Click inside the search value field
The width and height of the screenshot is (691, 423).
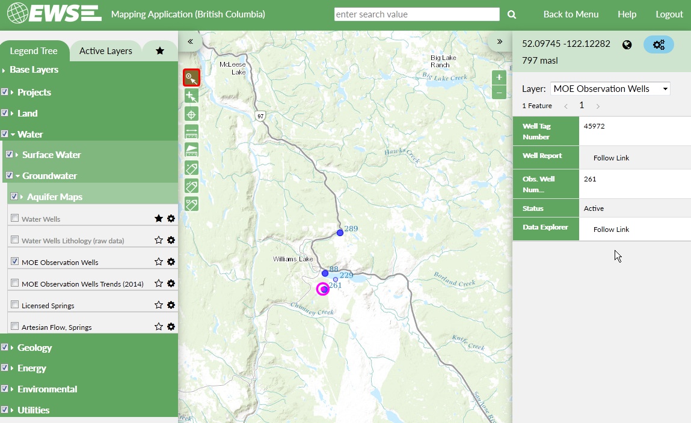[x=417, y=14]
